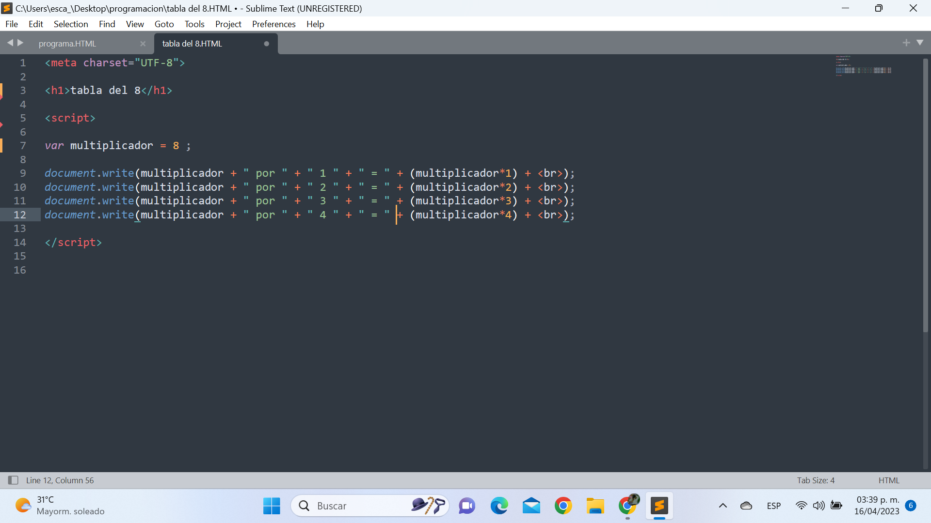
Task: Click '(multiplicador*2)' in line 10
Action: [x=464, y=187]
